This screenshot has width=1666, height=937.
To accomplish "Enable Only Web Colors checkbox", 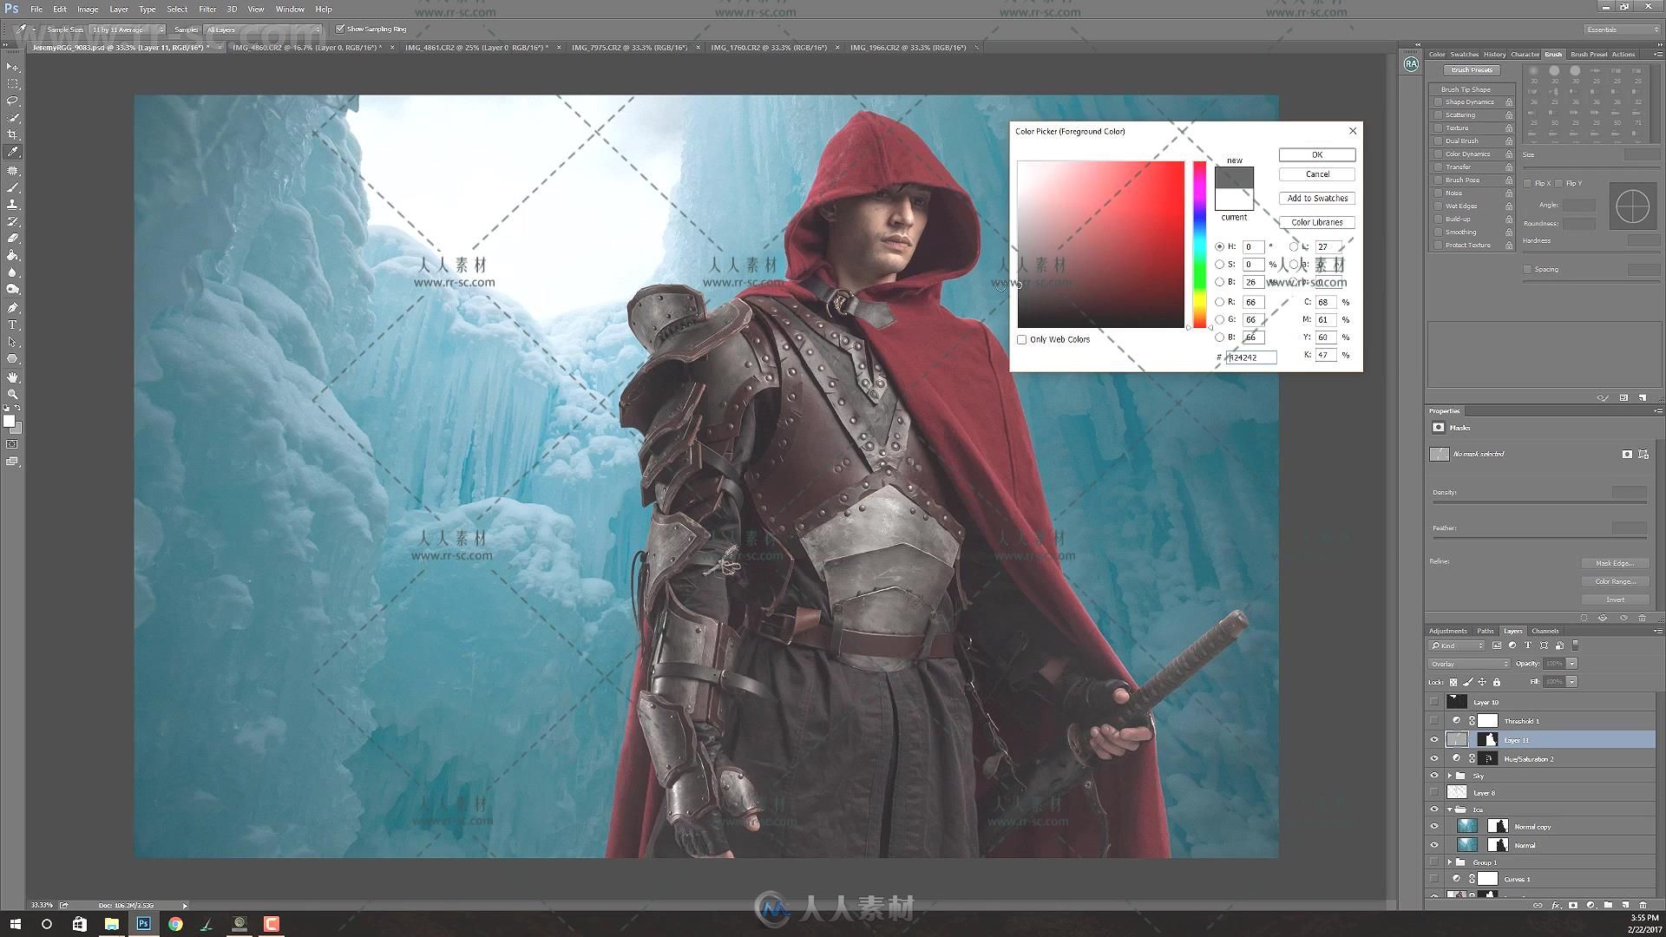I will click(1022, 339).
